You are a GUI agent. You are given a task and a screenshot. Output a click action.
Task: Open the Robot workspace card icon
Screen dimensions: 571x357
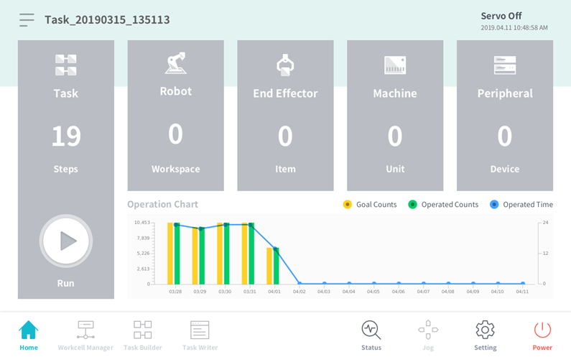click(176, 63)
